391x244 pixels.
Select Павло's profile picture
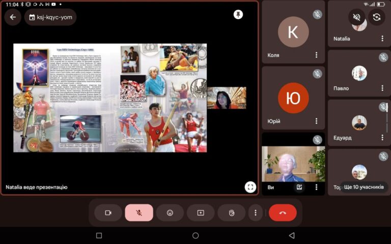pos(359,73)
